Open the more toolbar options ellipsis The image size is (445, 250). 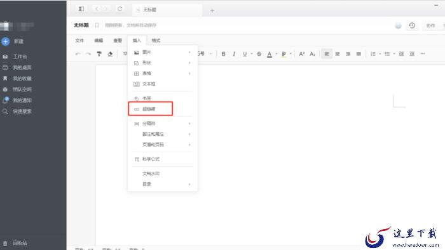[x=423, y=54]
